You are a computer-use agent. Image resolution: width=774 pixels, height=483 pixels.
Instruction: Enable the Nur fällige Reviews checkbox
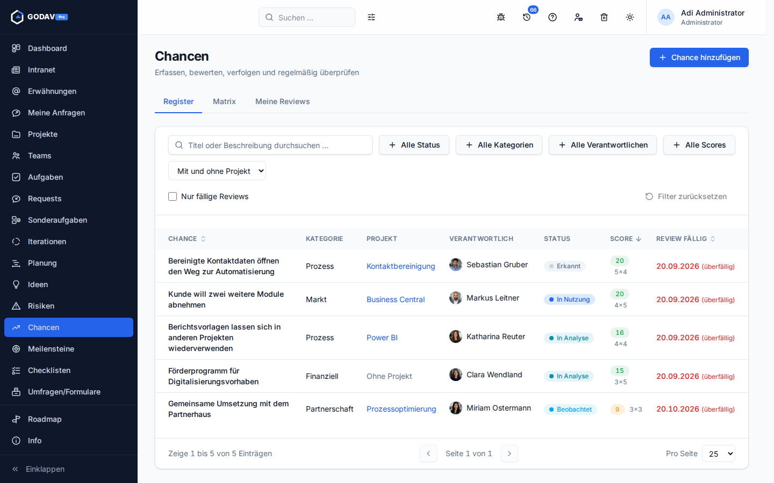click(x=173, y=196)
